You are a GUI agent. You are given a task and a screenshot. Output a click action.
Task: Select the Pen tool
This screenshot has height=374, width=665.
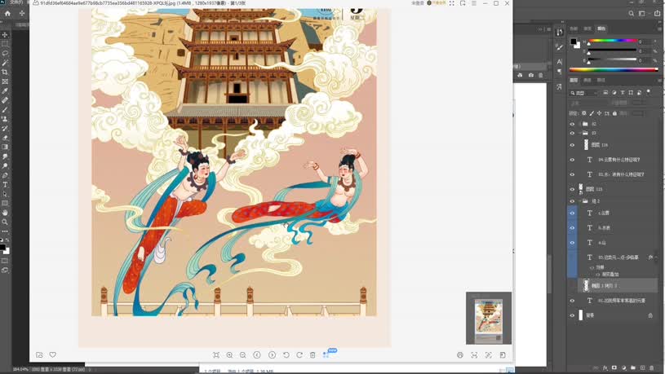(5, 175)
